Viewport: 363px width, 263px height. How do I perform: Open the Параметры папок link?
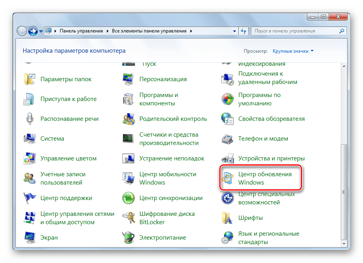coord(66,79)
